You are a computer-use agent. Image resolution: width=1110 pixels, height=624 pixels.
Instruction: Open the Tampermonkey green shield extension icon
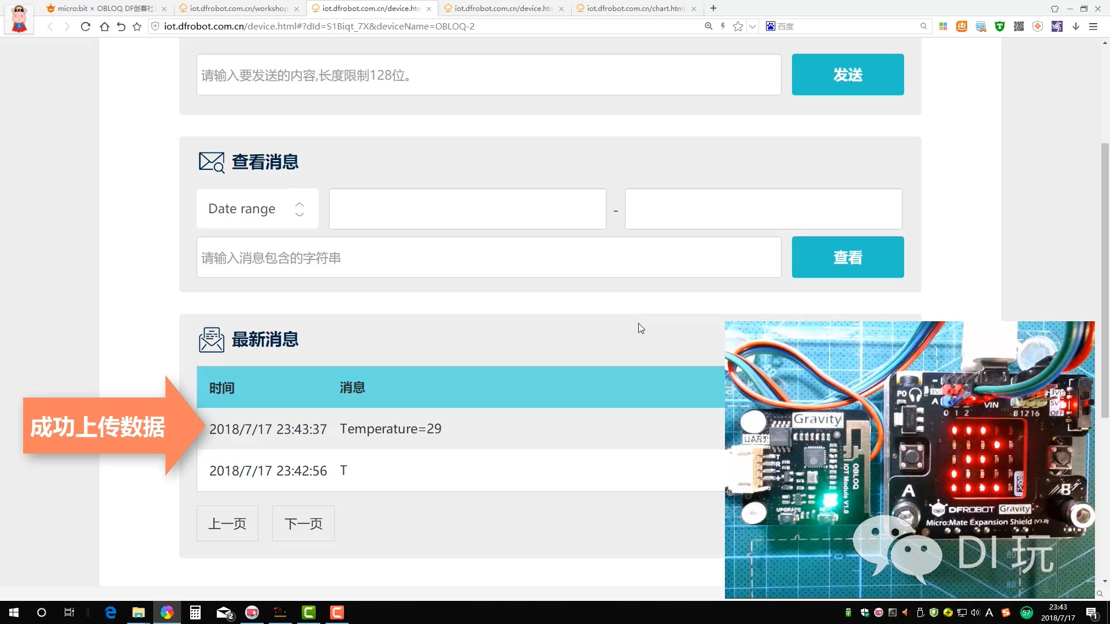pos(1000,26)
